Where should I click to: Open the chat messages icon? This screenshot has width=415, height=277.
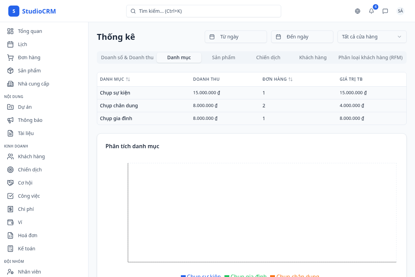[385, 11]
